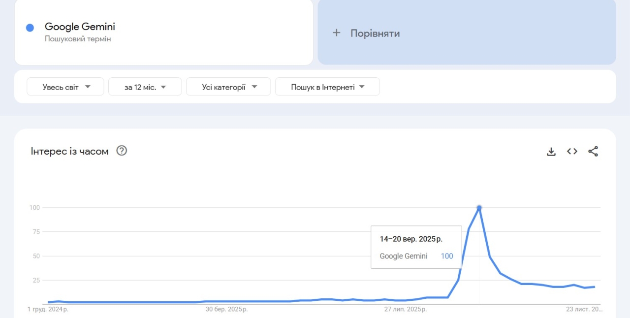Share the 'Інтерес із часом' chart
Screen dimensions: 630x318
tap(593, 152)
